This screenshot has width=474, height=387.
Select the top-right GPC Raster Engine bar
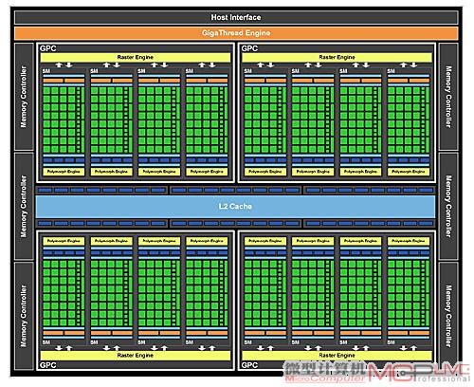tap(337, 57)
